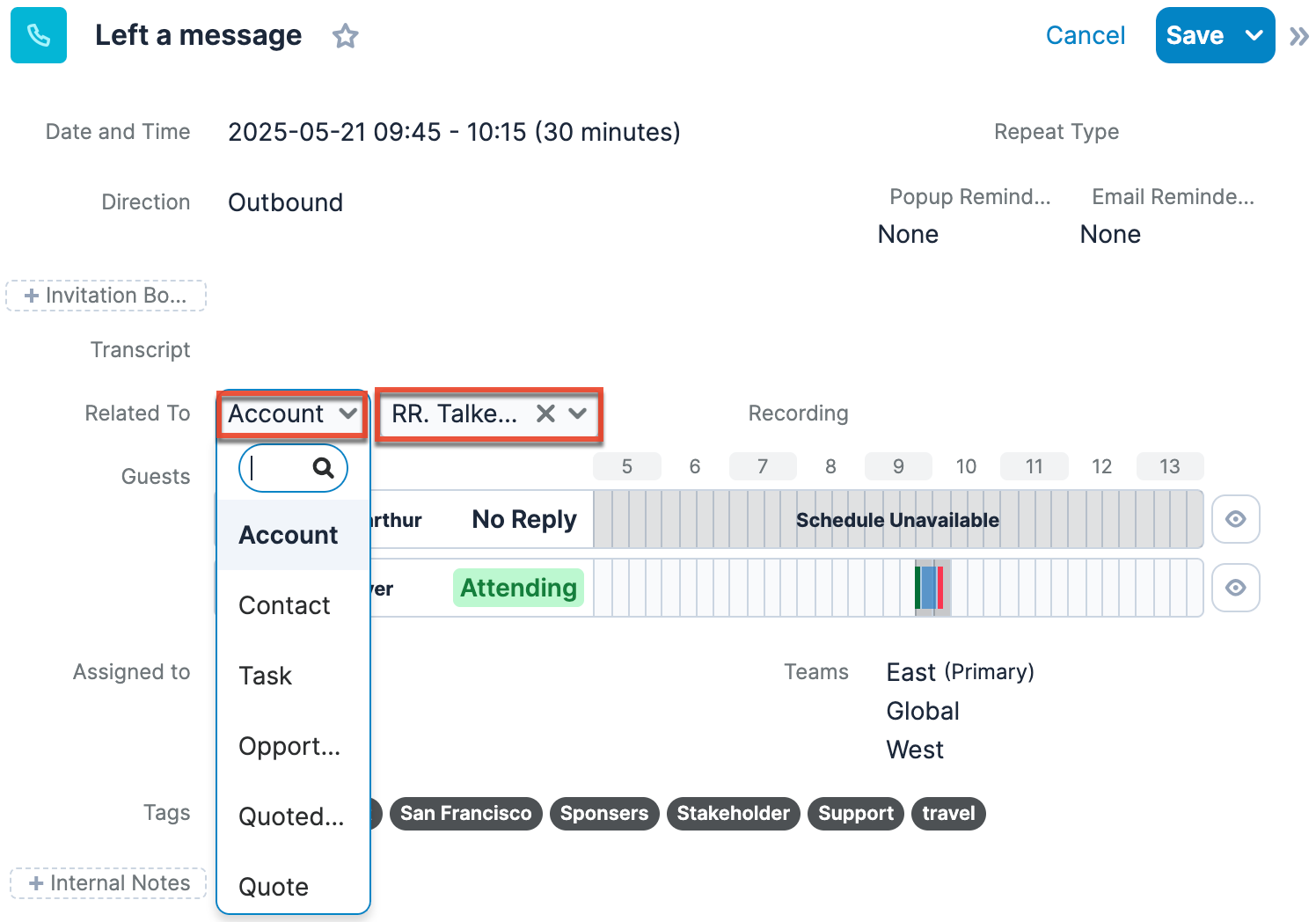Viewport: 1316px width, 922px height.
Task: Click the San Francisco tag
Action: [x=465, y=813]
